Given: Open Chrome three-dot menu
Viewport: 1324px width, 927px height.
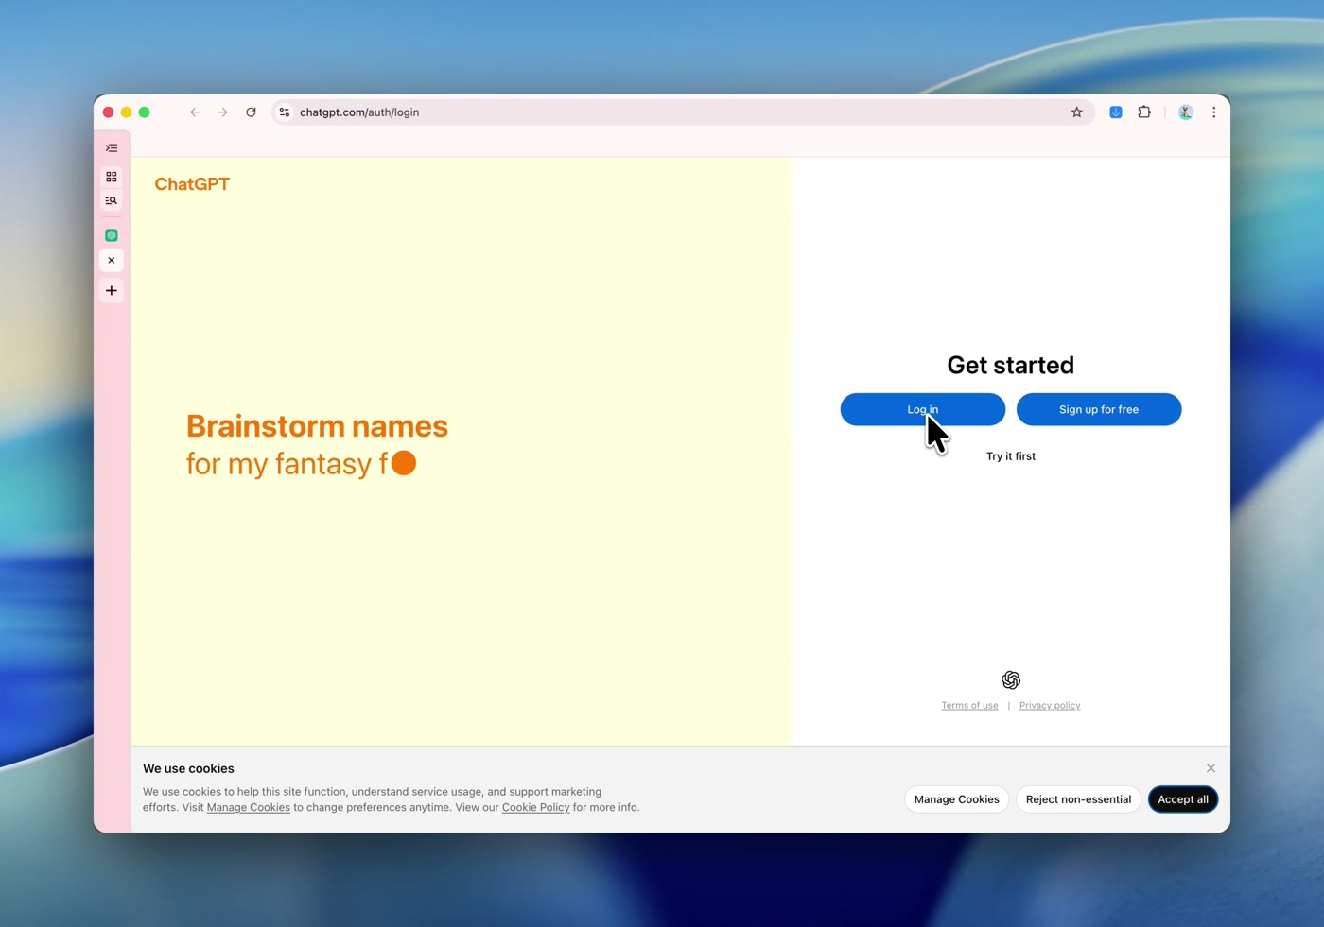Looking at the screenshot, I should (x=1214, y=112).
